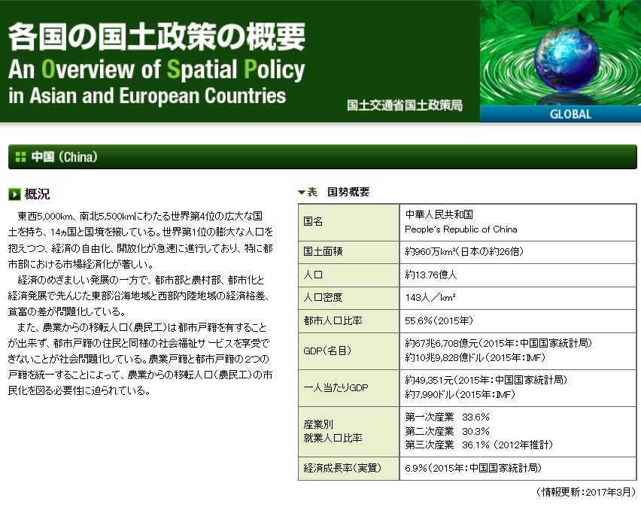Click the arrow icon next to 概況

coord(14,195)
